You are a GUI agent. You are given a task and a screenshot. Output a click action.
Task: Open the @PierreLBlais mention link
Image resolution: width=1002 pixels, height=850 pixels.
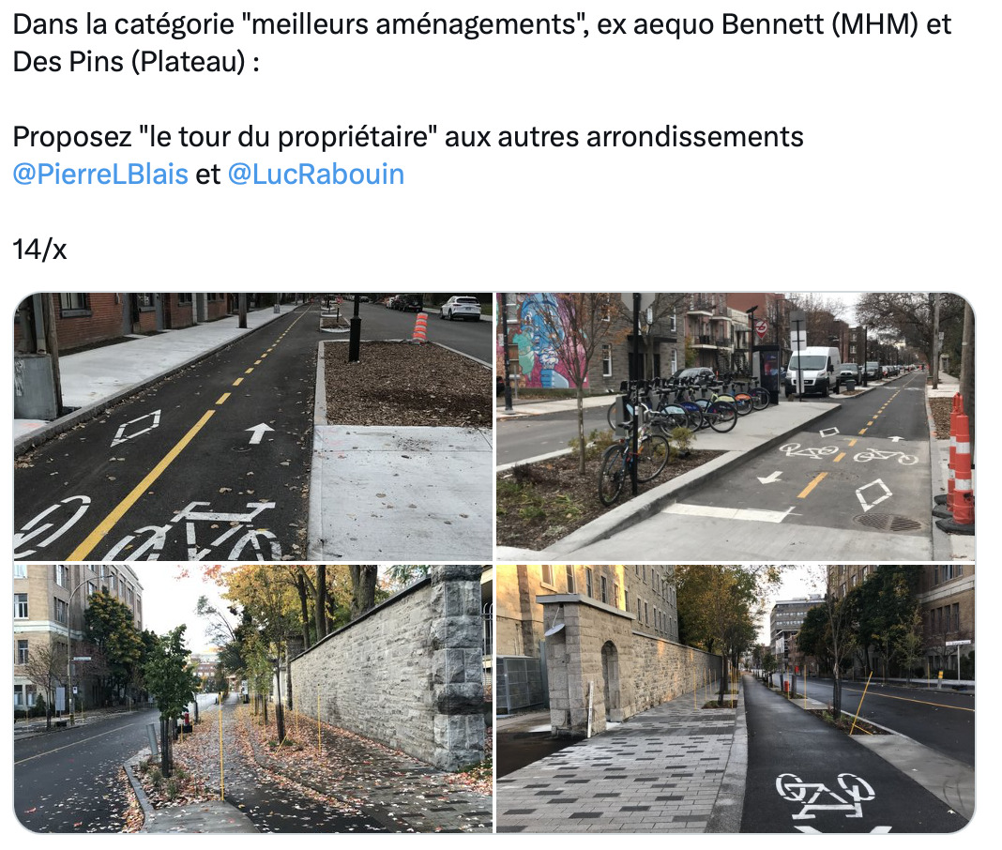[x=100, y=175]
